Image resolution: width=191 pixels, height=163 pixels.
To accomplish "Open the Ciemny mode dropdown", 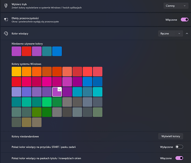I will 176,6.
